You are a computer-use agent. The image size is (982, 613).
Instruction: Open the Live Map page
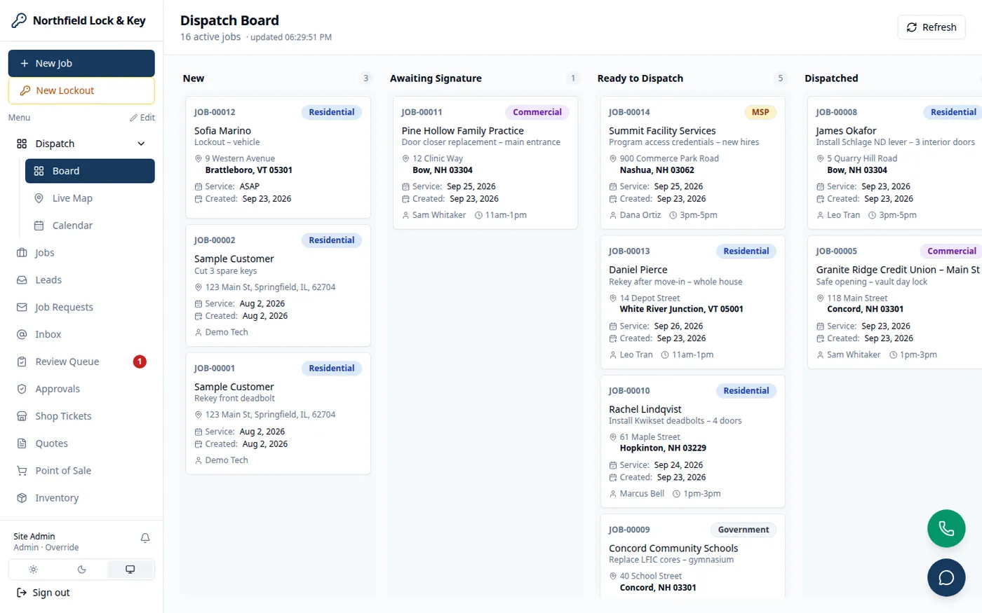click(90, 198)
